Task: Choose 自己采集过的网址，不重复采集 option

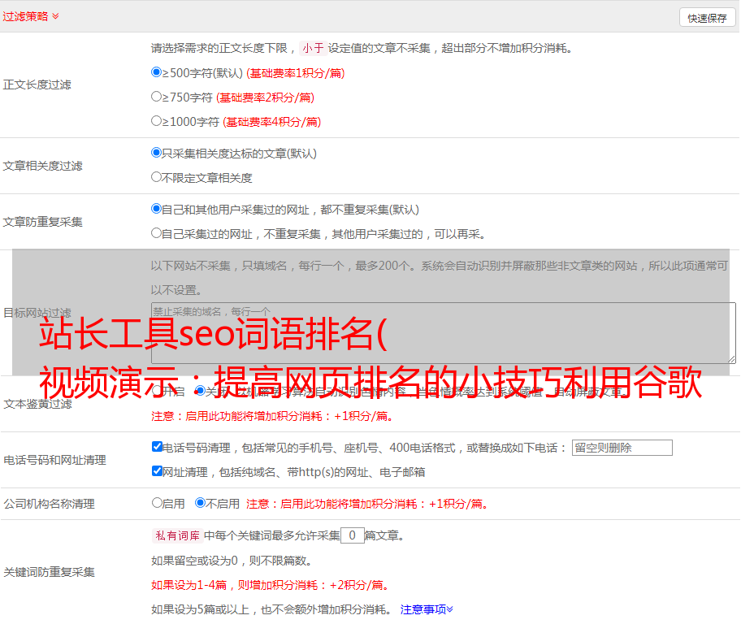Action: click(157, 233)
